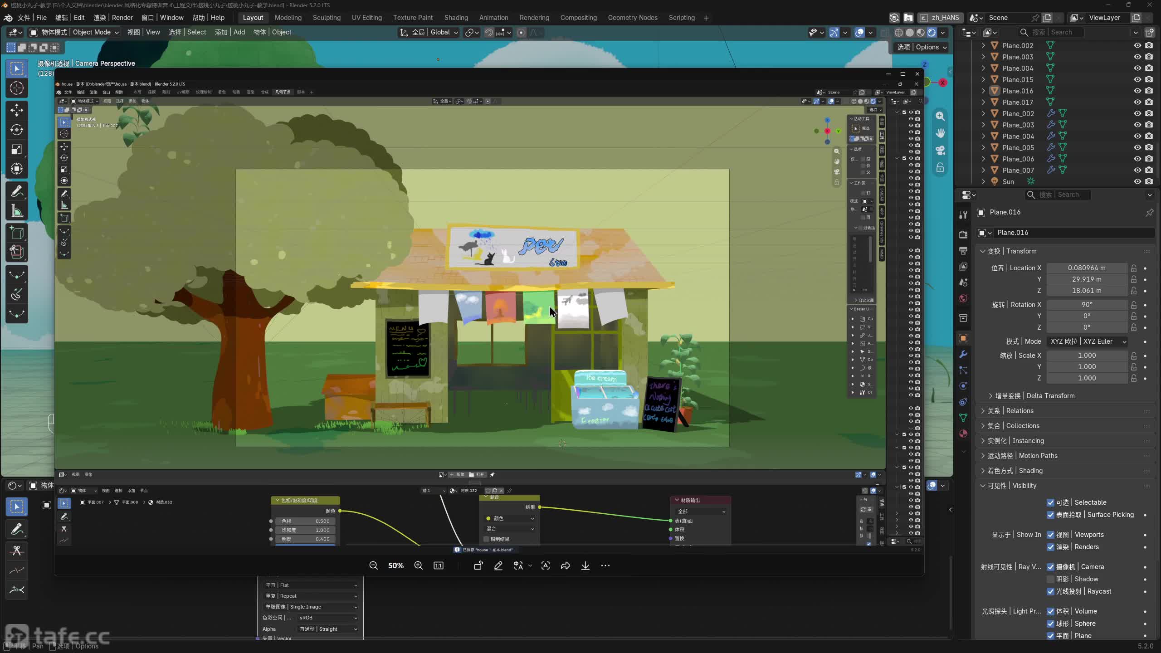Open the Modifiers wrench tab in Properties
Screen dimensions: 1161x653
(963, 354)
